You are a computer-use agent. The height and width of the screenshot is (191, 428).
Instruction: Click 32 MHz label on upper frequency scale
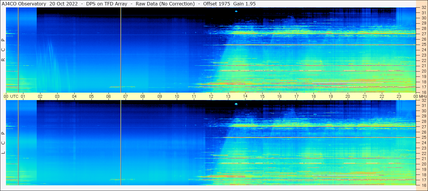tap(423, 8)
